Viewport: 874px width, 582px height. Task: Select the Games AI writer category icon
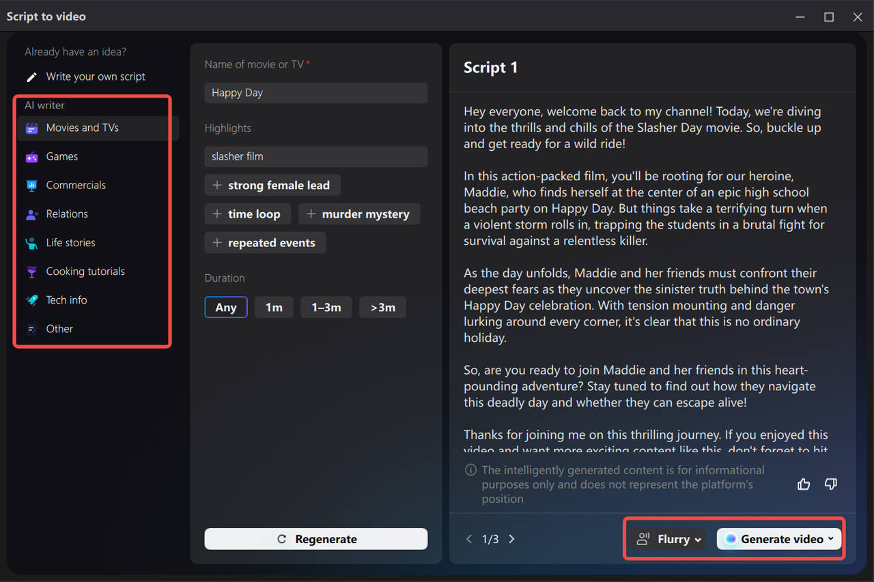[x=31, y=156]
